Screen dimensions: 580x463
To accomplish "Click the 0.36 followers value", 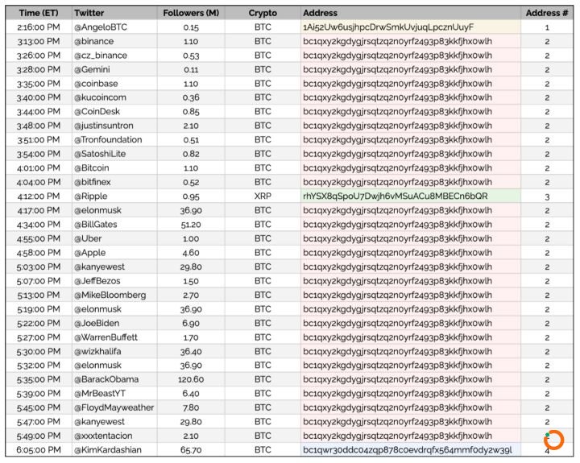I will (191, 97).
